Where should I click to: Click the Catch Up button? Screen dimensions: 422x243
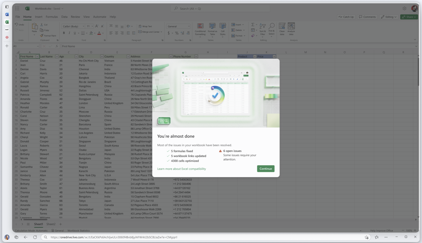[x=346, y=17]
